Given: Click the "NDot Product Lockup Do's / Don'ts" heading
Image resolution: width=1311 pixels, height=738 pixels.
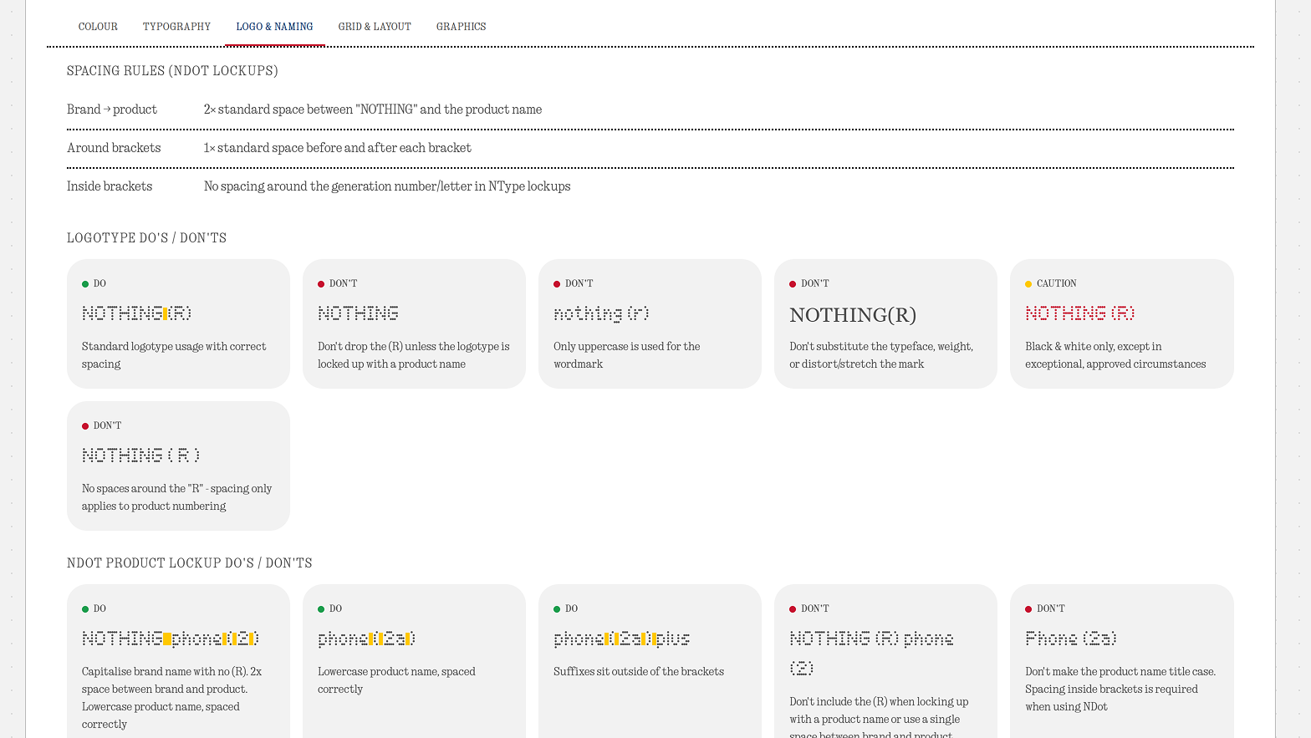Looking at the screenshot, I should 190,563.
